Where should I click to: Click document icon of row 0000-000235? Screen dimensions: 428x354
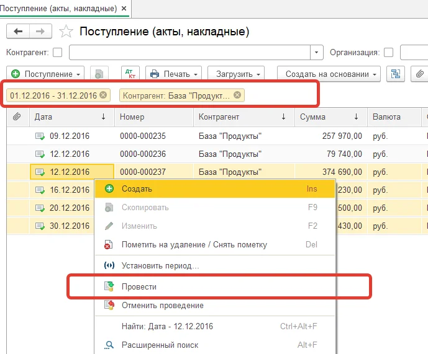tap(40, 136)
